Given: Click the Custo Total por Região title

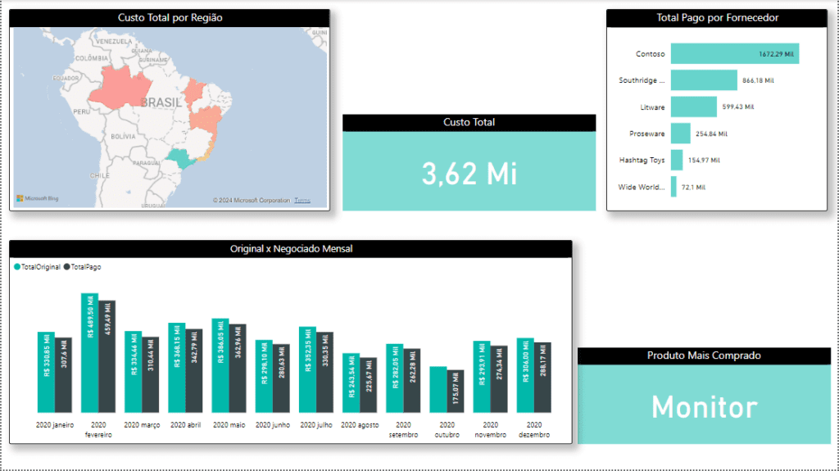Looking at the screenshot, I should tap(170, 18).
